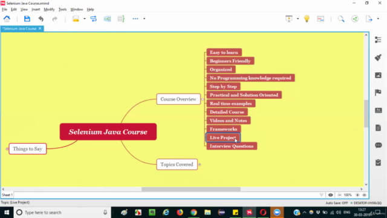Open Google Chrome from the taskbar
This screenshot has height=218, width=387.
point(193,213)
